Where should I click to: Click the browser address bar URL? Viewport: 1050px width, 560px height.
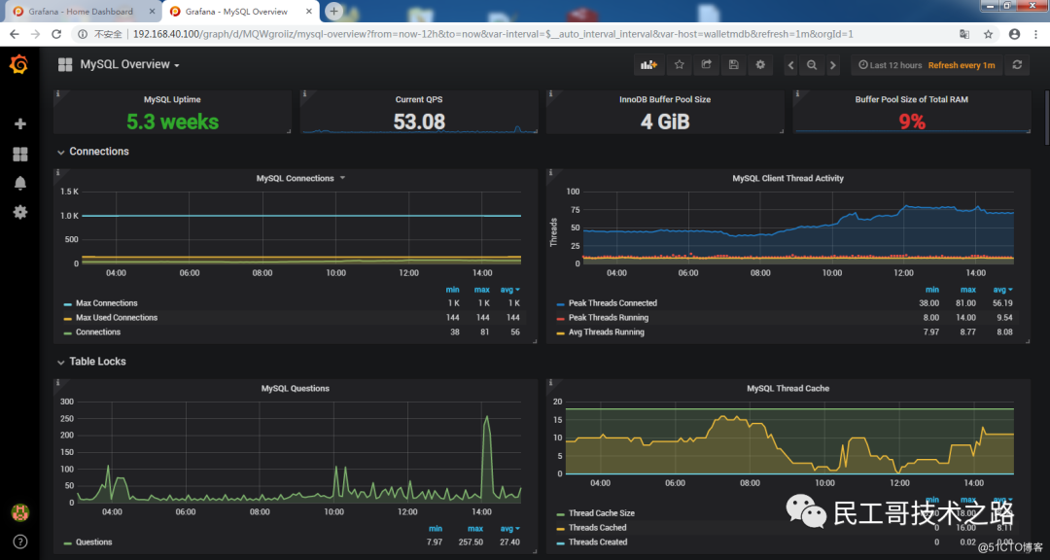pos(493,34)
